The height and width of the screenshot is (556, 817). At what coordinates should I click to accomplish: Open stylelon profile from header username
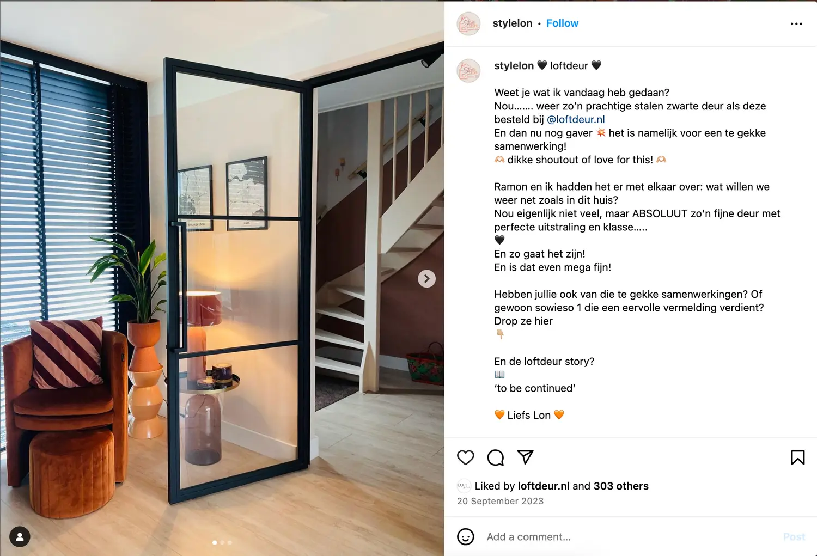513,23
